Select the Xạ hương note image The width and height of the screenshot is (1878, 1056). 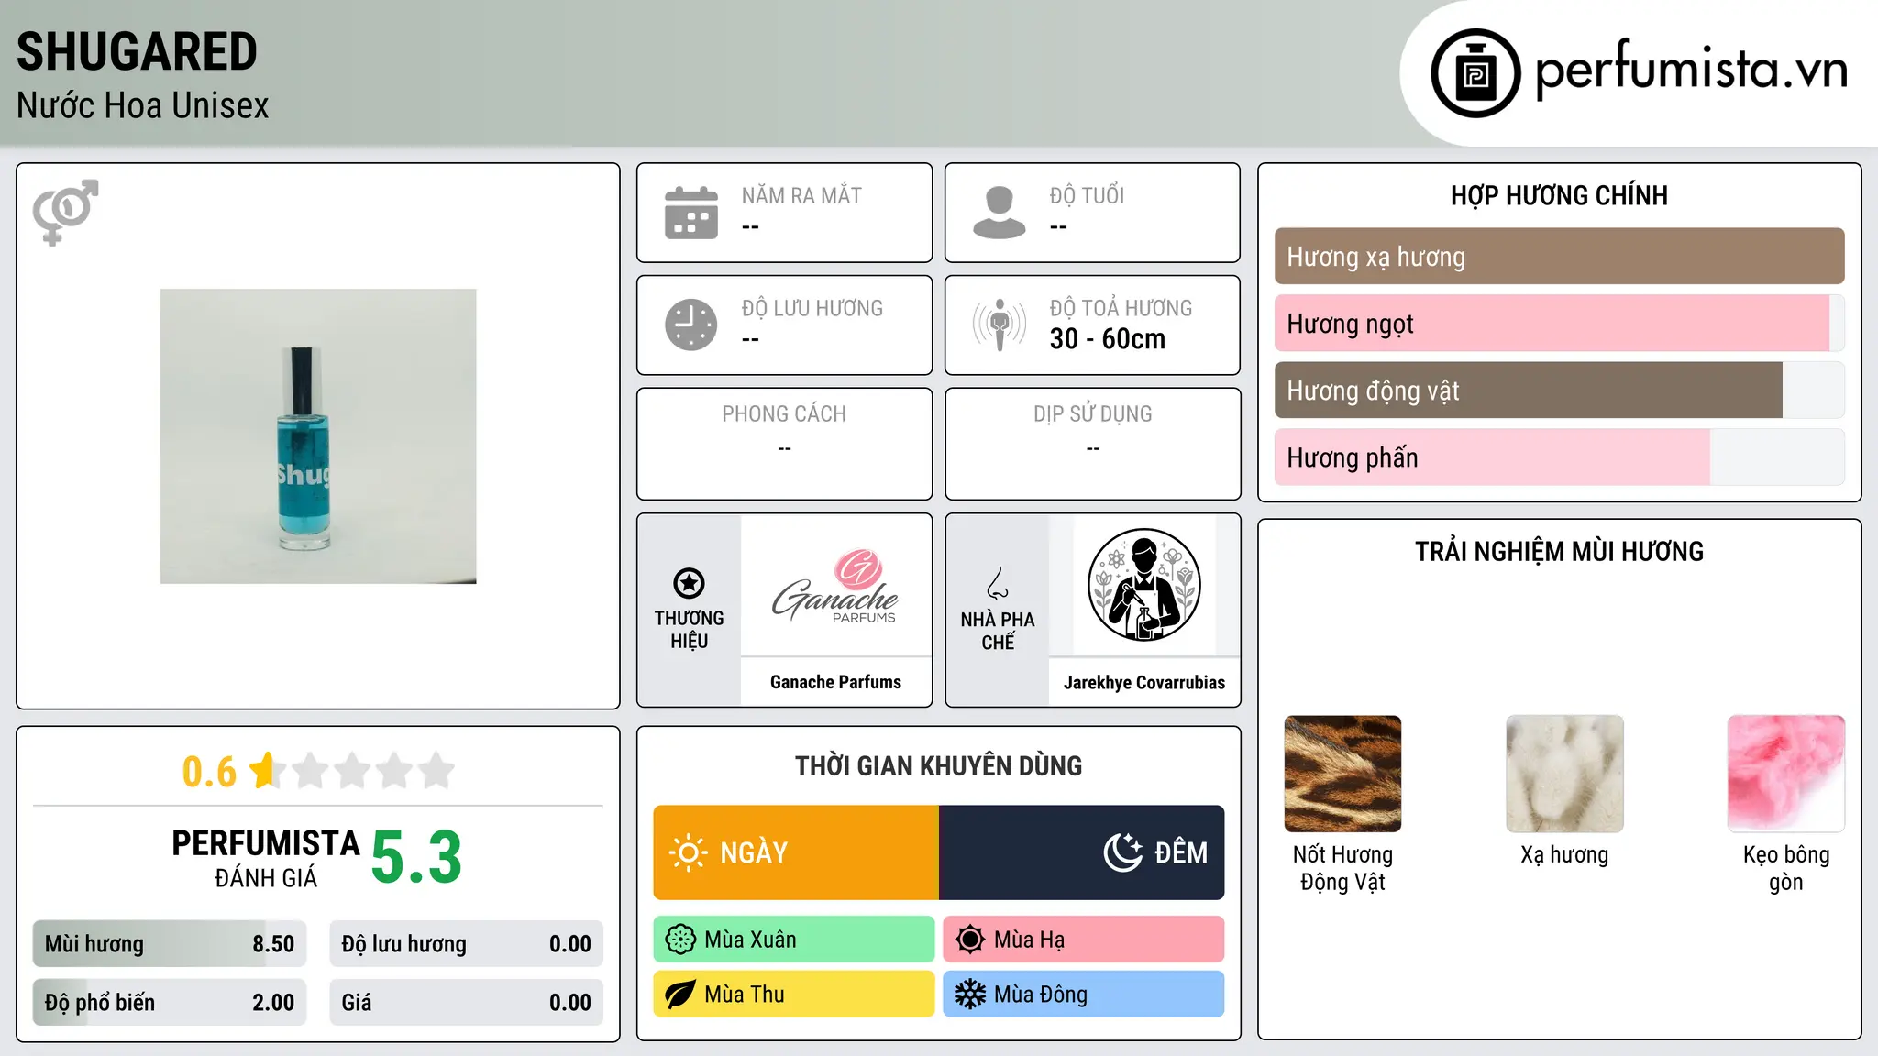1564,774
